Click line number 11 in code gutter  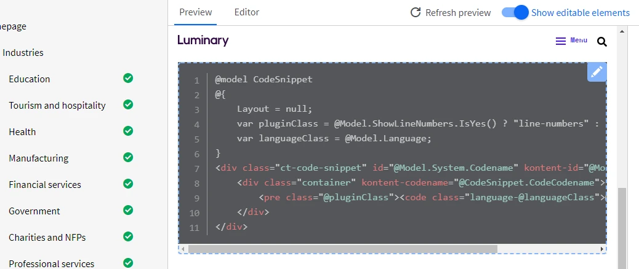pos(194,228)
